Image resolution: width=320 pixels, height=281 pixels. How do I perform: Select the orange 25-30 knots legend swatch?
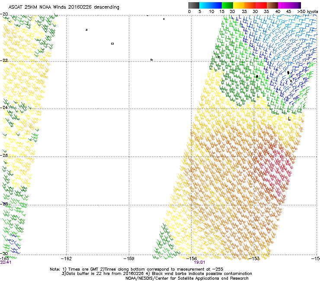click(250, 5)
